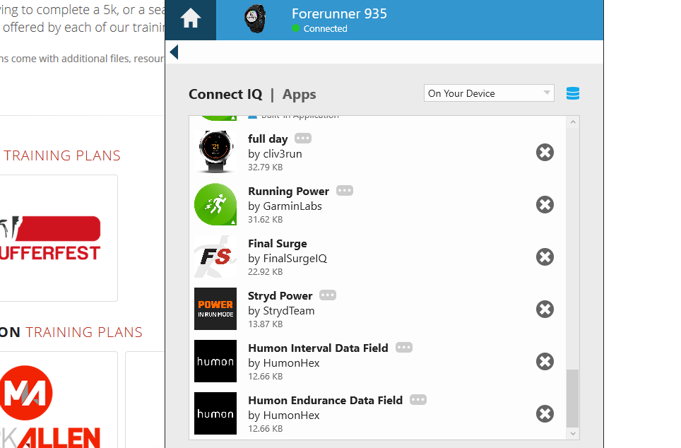Viewport: 681px width, 448px height.
Task: Click the full day watch face thumbnail
Action: [x=215, y=152]
